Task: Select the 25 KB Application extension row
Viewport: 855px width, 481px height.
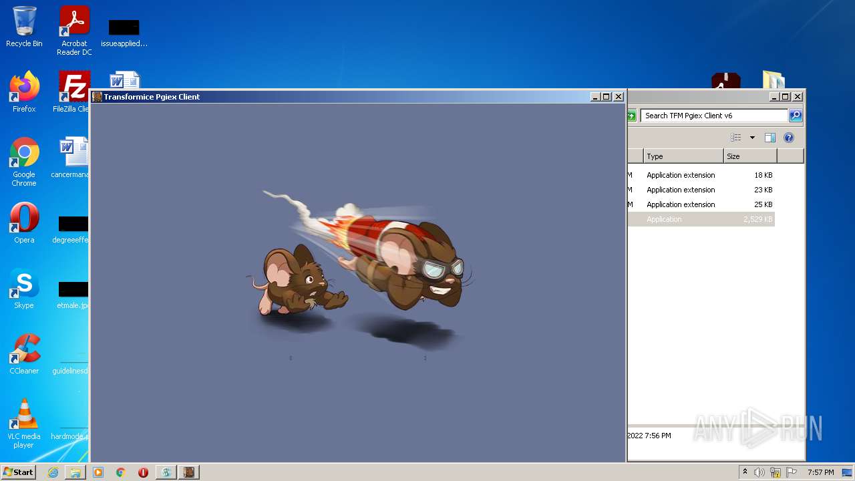Action: click(x=701, y=204)
